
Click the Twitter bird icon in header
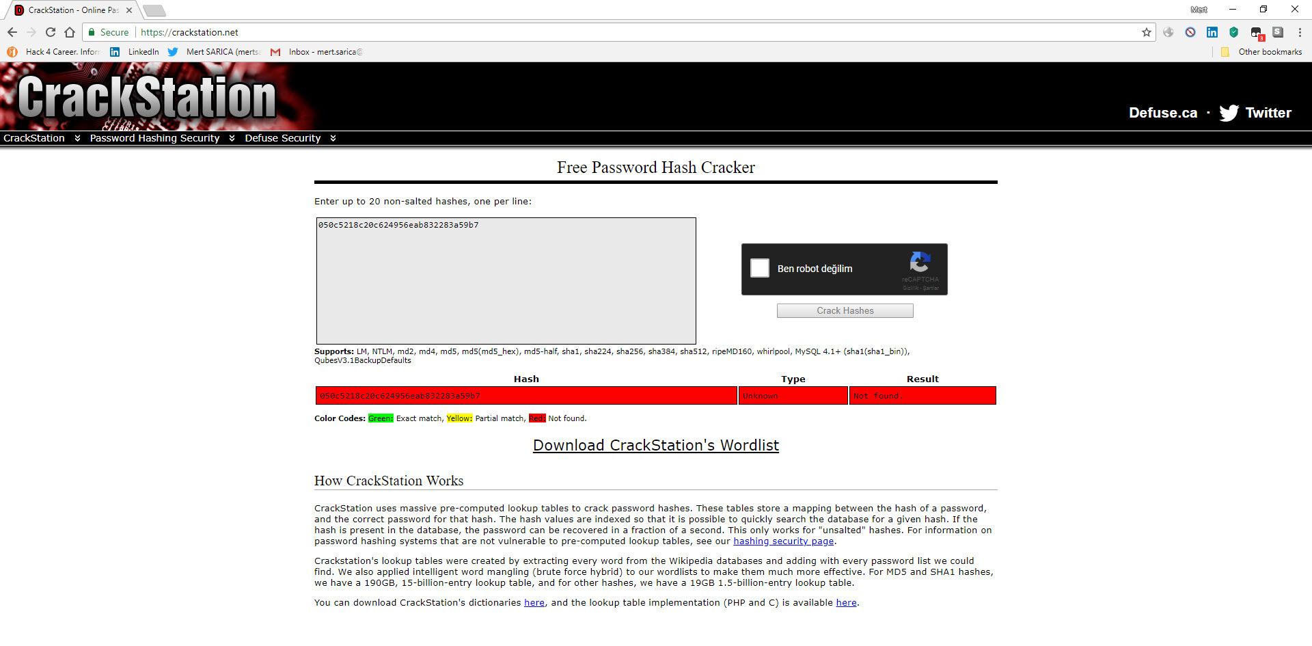pyautogui.click(x=1229, y=113)
